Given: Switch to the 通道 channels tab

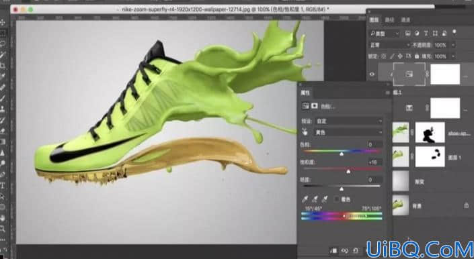Looking at the screenshot, I should click(405, 20).
